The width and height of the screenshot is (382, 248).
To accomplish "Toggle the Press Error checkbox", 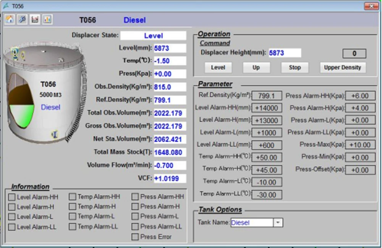I will click(135, 237).
